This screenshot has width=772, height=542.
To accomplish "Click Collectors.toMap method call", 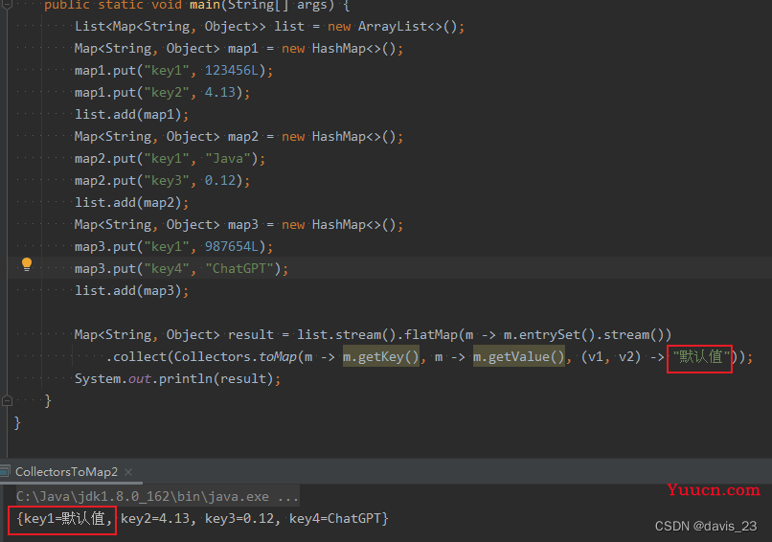I will pos(236,357).
